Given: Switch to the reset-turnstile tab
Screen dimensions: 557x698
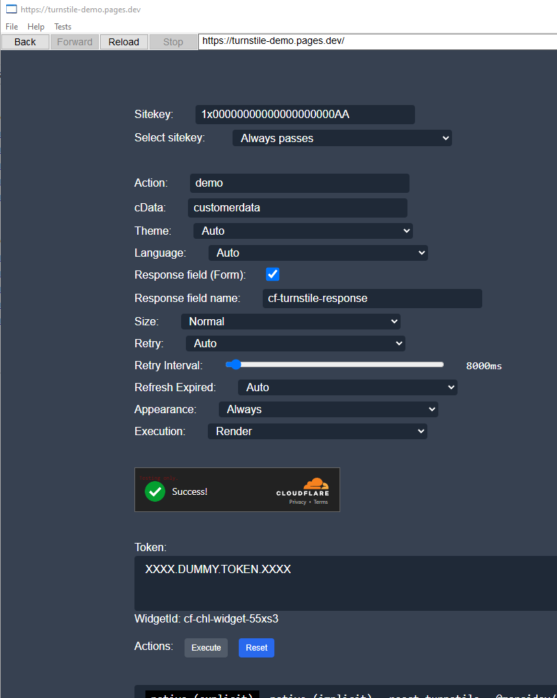Looking at the screenshot, I should coord(434,695).
